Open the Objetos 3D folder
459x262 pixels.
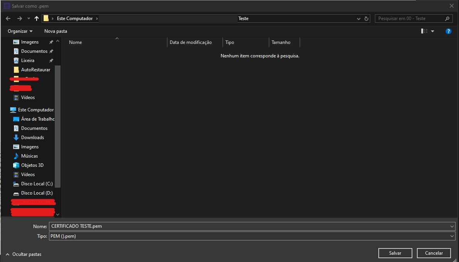click(32, 165)
